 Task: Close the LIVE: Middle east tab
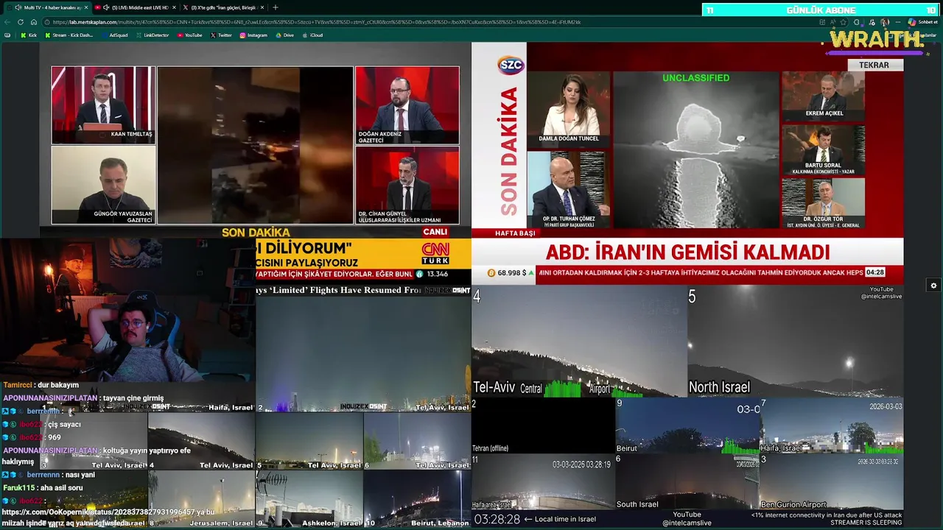pos(175,7)
